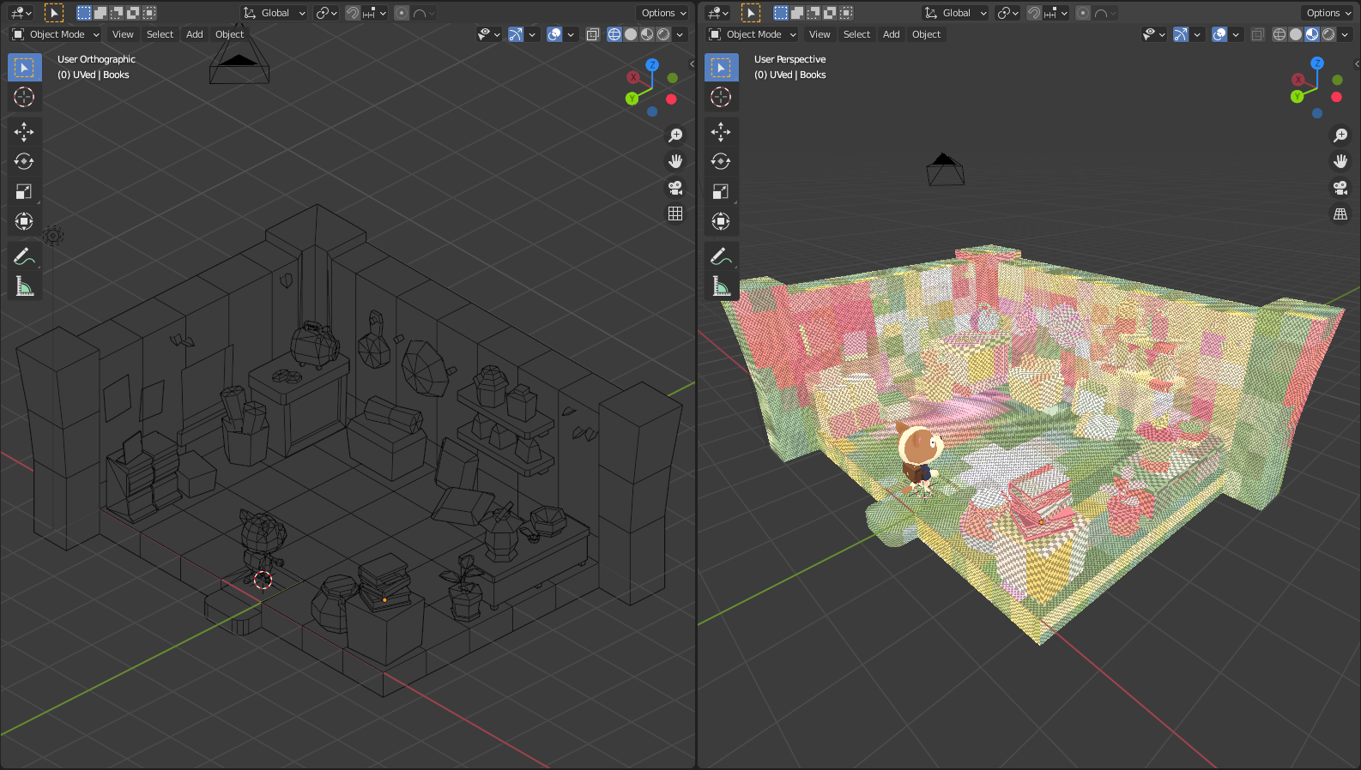Select the Move tool in right viewport
This screenshot has height=770, width=1361.
pos(721,131)
